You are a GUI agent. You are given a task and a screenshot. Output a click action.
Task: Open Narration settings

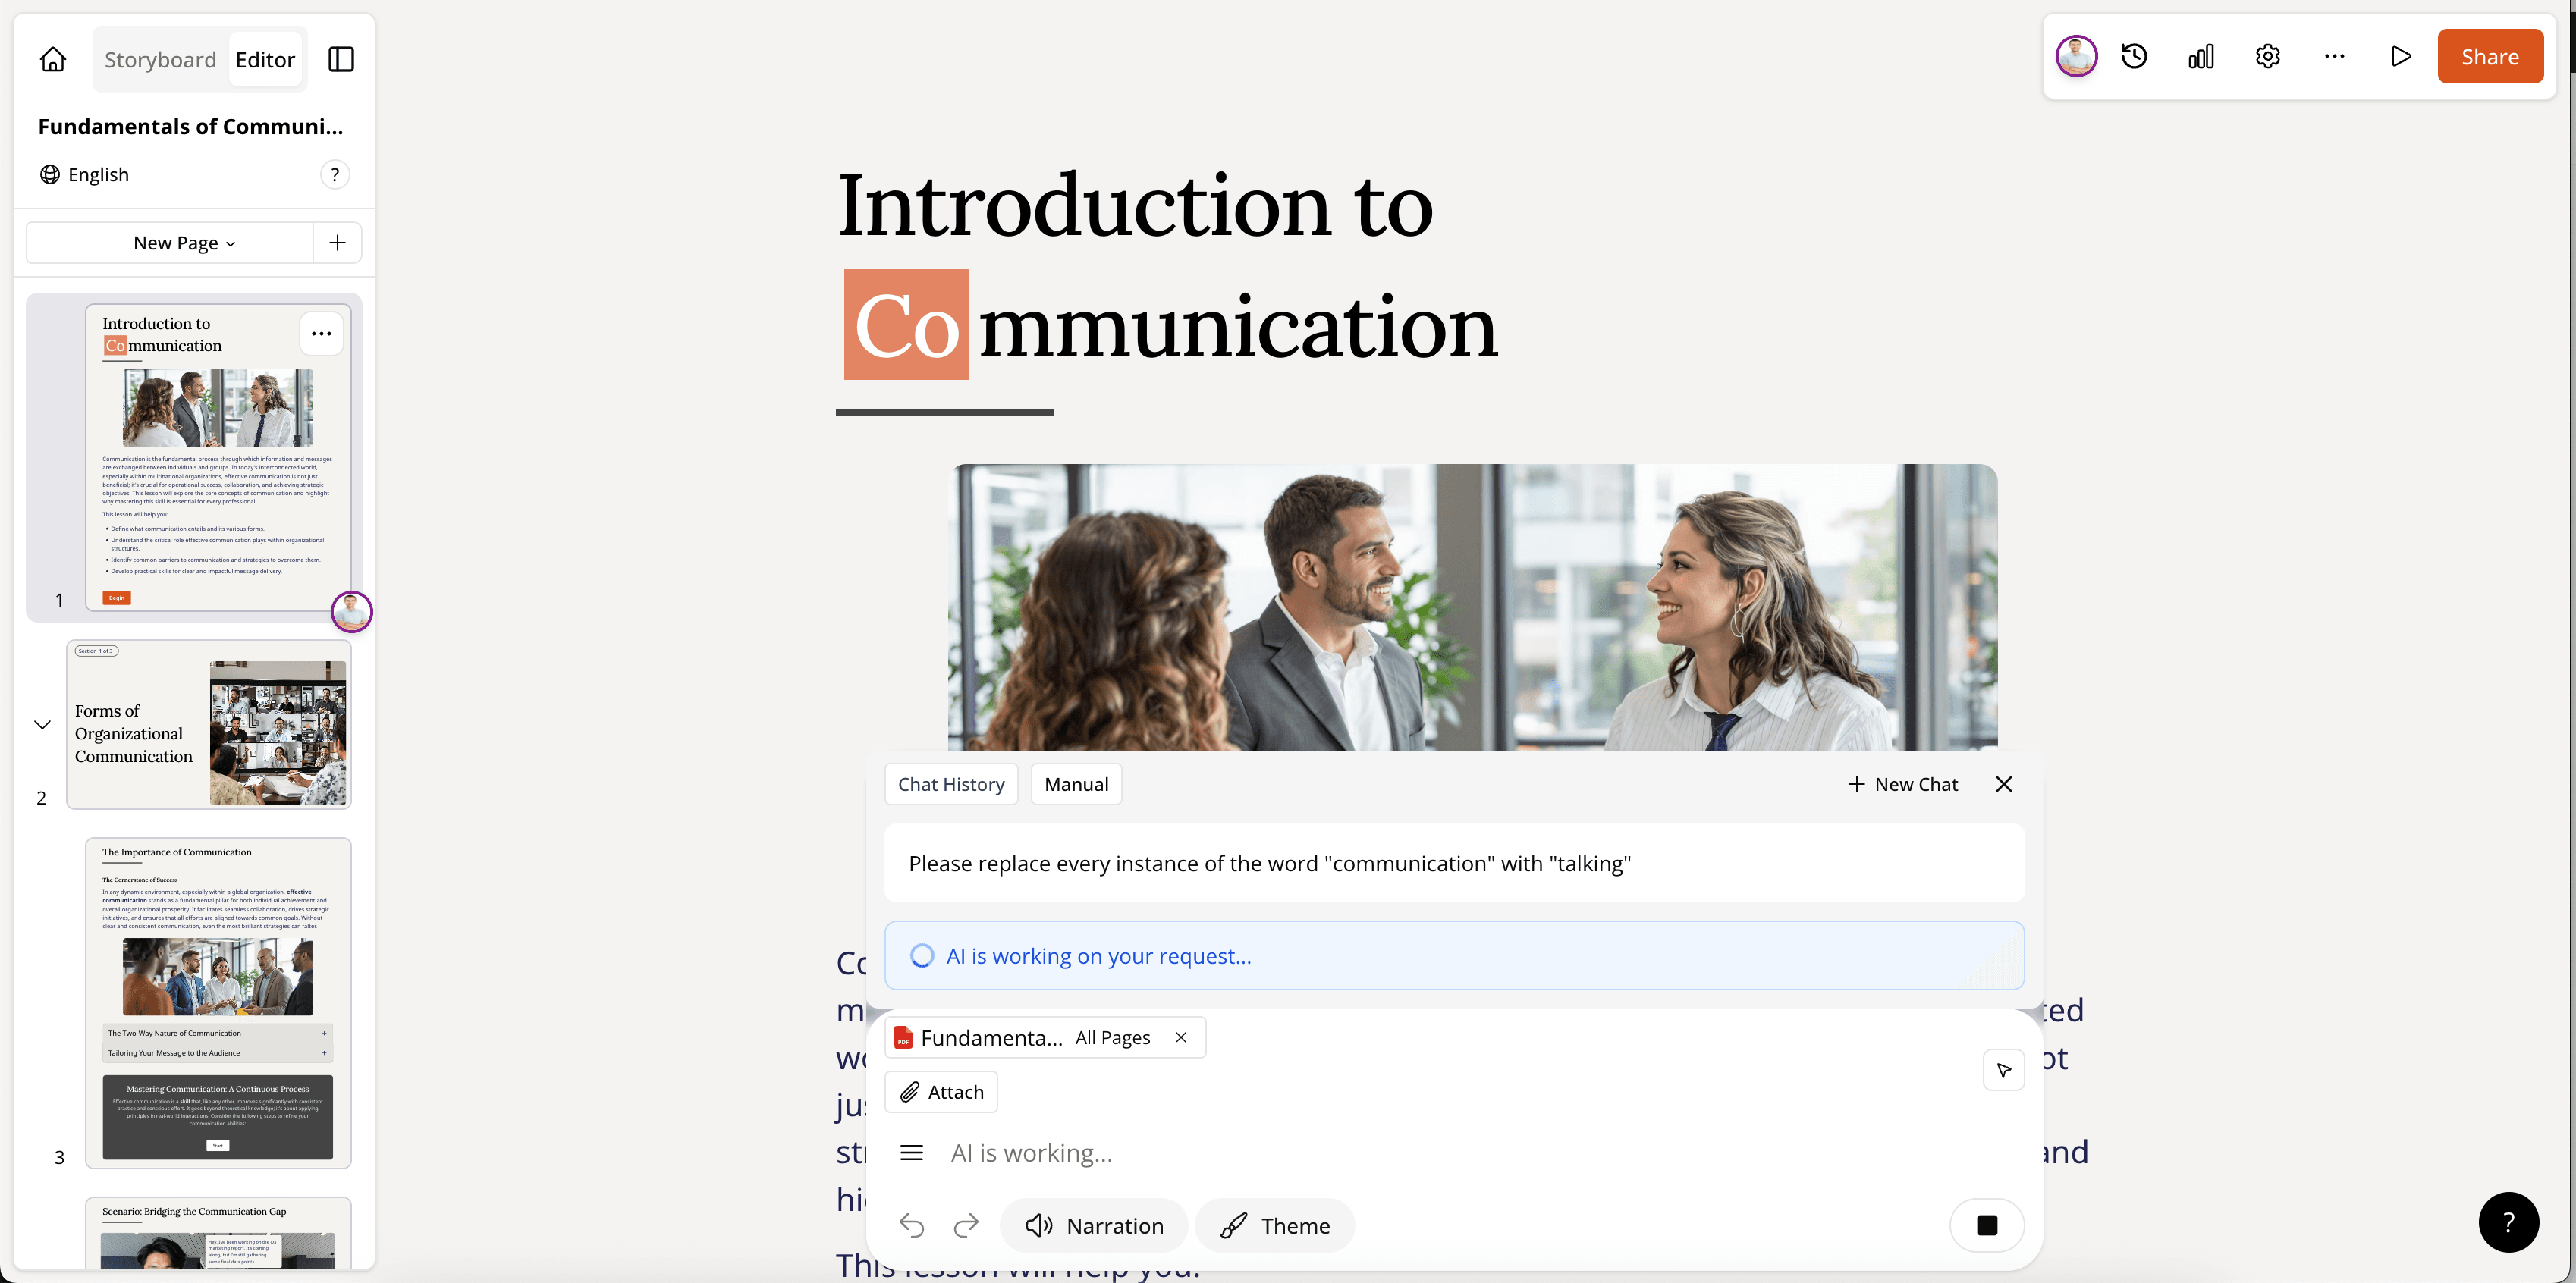(x=1094, y=1225)
